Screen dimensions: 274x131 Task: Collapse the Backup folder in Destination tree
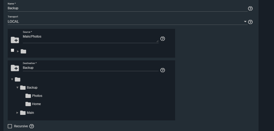(x=18, y=88)
